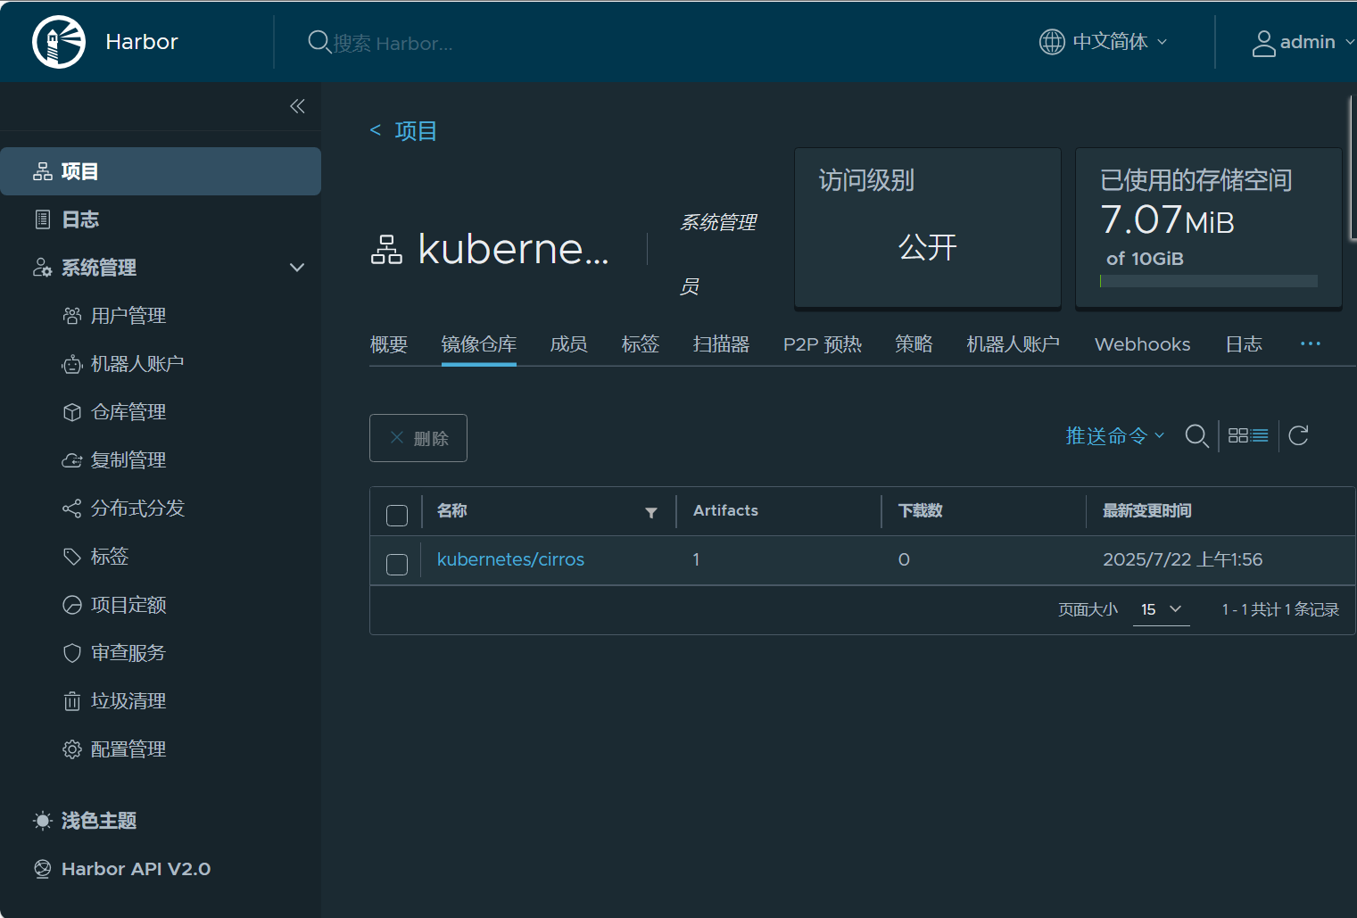Screen dimensions: 1357x918
Task: Tick the checkbox for kubernetes/cirros row
Action: tap(397, 565)
